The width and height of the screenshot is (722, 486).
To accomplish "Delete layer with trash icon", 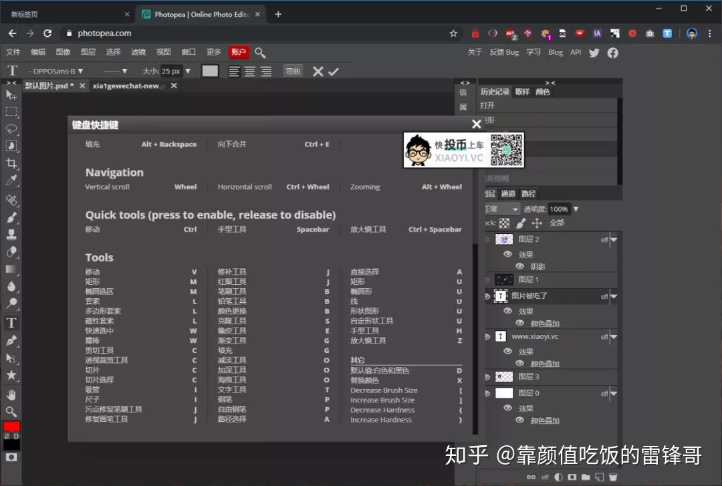I will coord(613,477).
